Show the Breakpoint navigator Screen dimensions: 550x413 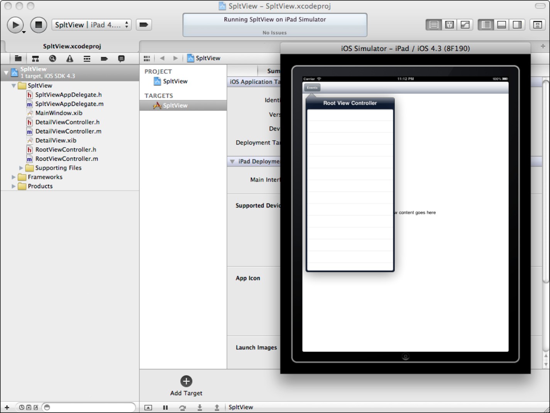(x=104, y=59)
